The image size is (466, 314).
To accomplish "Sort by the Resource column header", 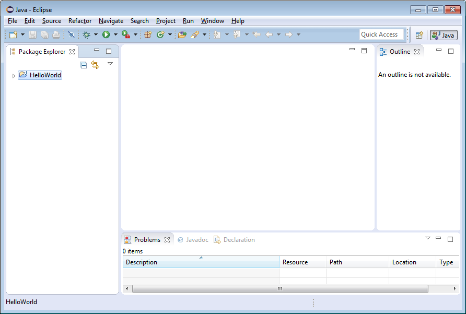I will pos(302,262).
